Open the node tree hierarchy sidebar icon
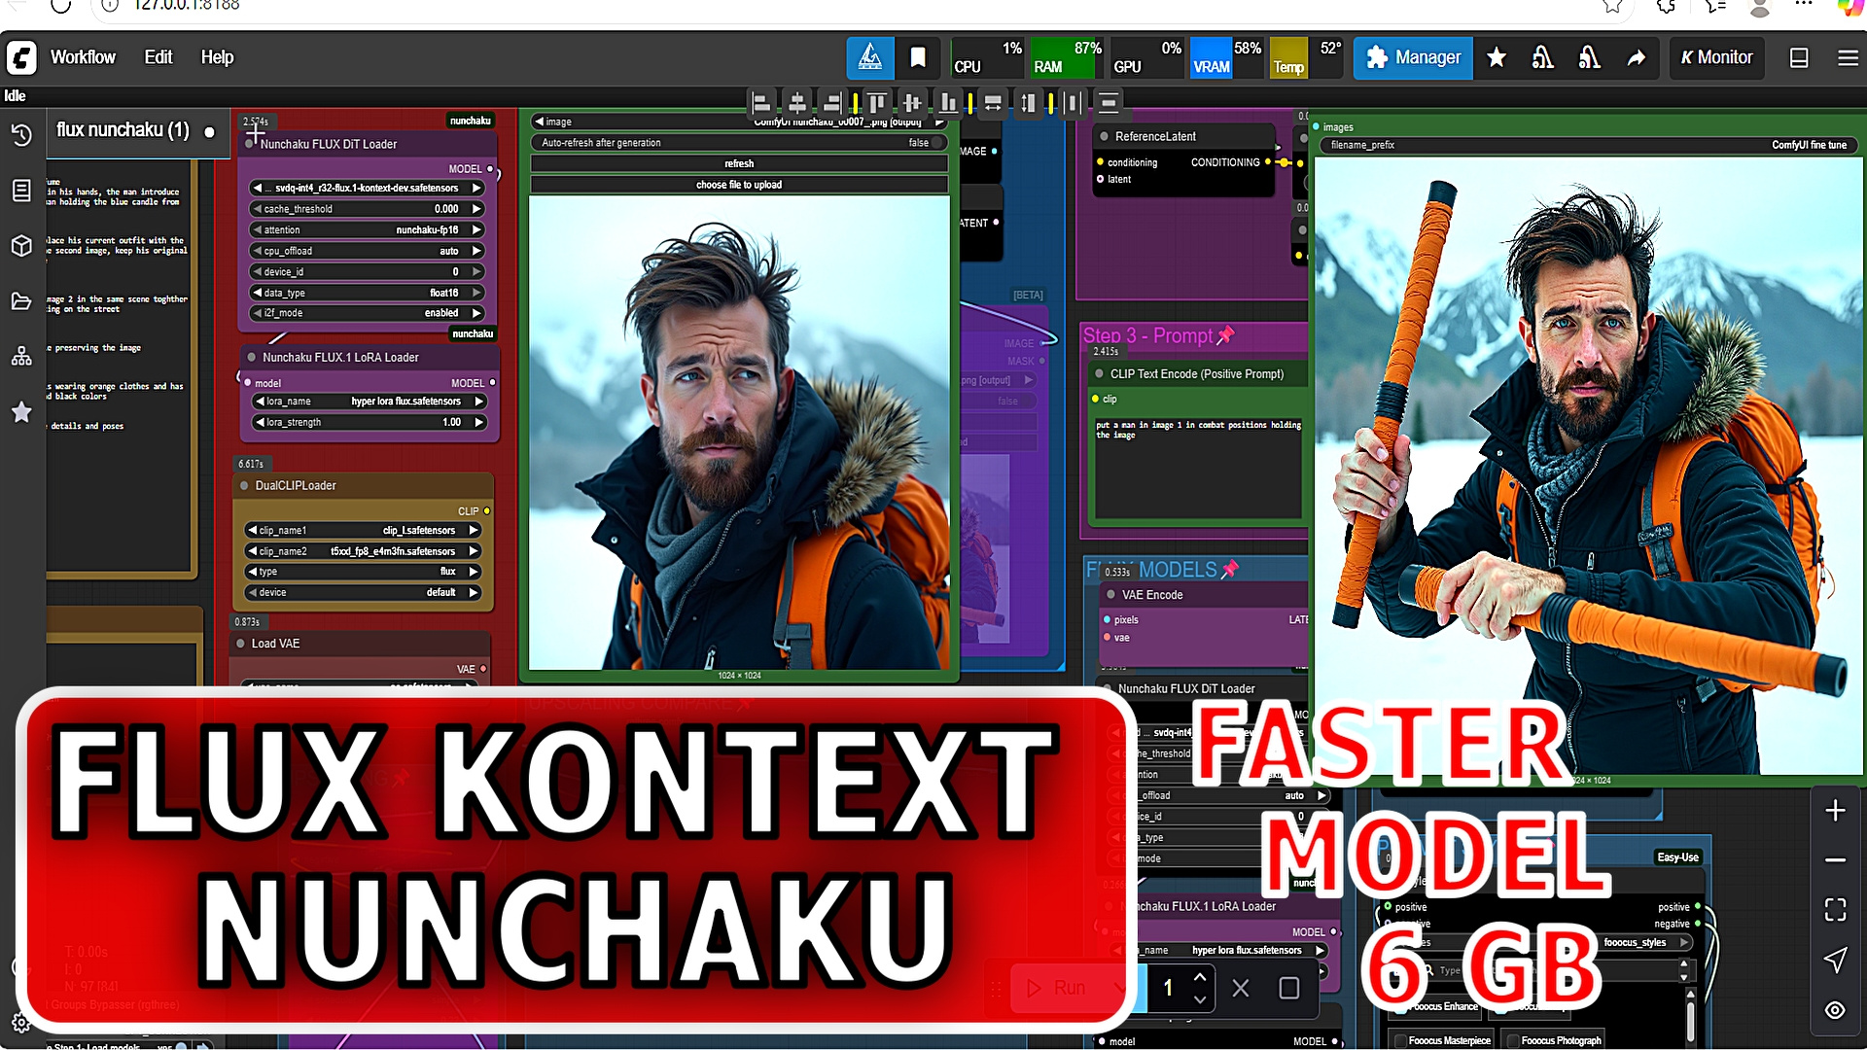 coord(21,357)
